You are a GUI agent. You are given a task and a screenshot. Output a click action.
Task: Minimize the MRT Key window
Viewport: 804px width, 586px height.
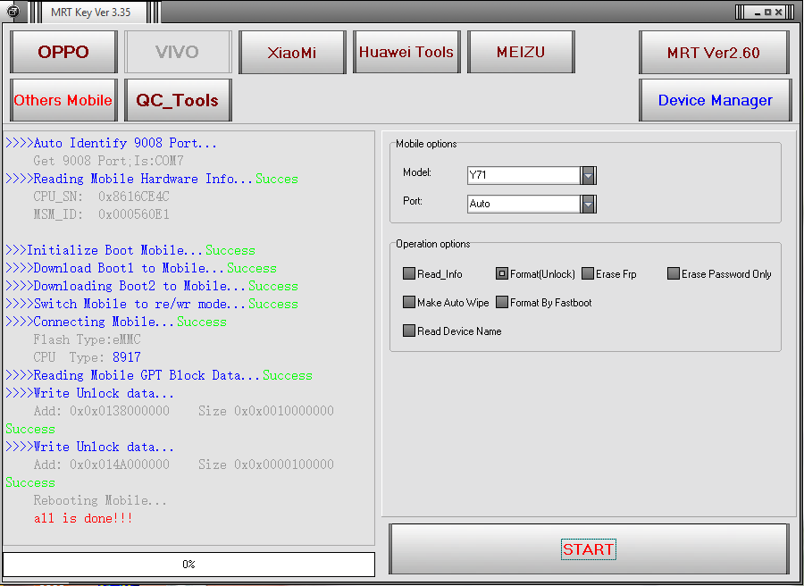(x=758, y=13)
